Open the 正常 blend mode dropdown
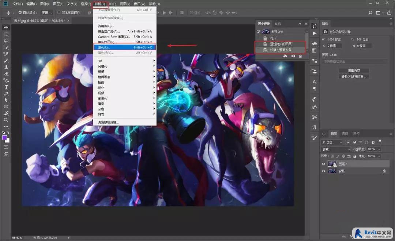The image size is (395, 241). coord(336,149)
